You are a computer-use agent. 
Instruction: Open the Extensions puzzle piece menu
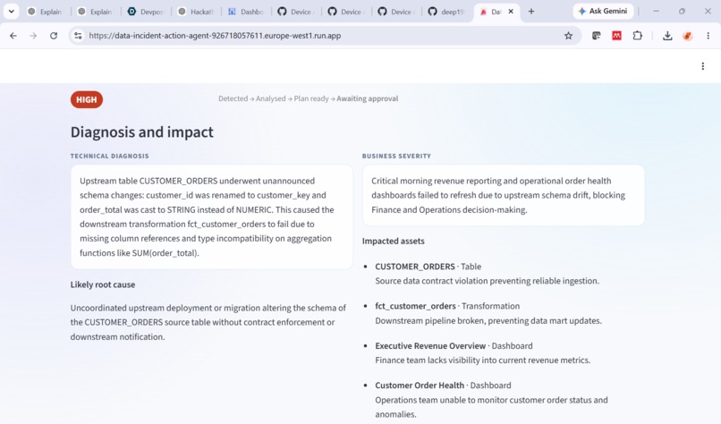tap(637, 36)
